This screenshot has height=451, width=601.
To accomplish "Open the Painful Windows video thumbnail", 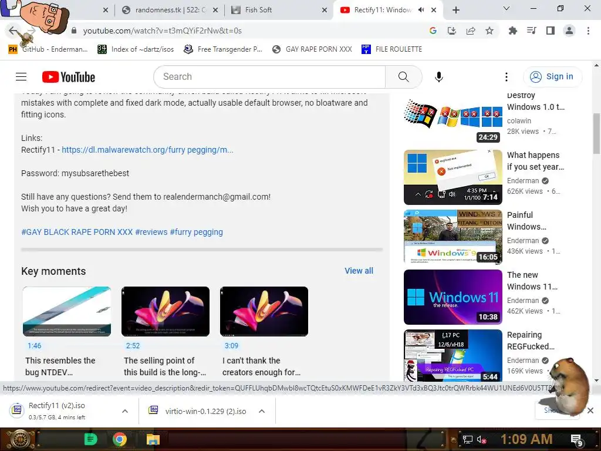I will [453, 237].
